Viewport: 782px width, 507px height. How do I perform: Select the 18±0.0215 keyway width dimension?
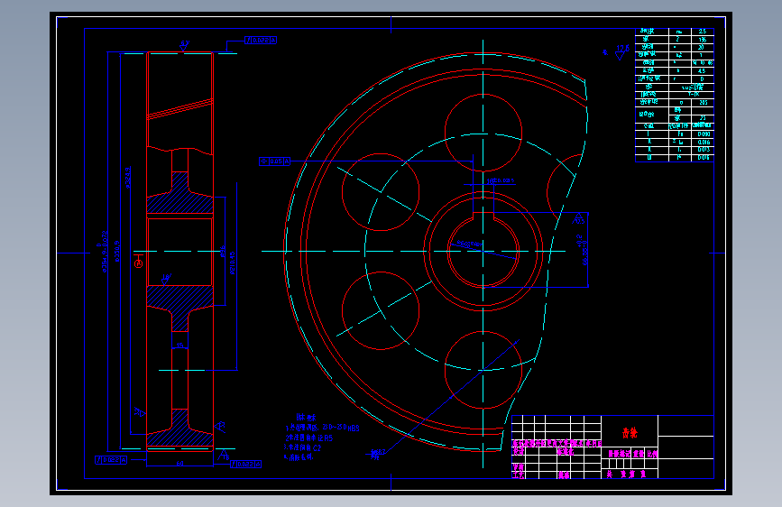pos(501,180)
